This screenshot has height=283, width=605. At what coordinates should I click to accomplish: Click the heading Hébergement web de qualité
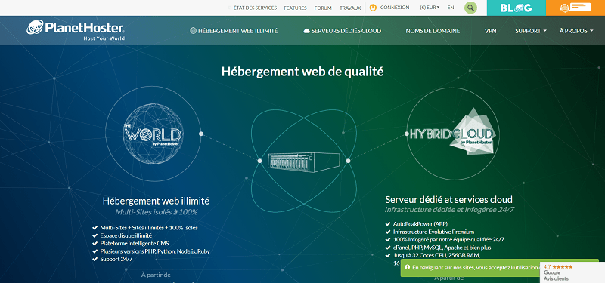(x=302, y=72)
